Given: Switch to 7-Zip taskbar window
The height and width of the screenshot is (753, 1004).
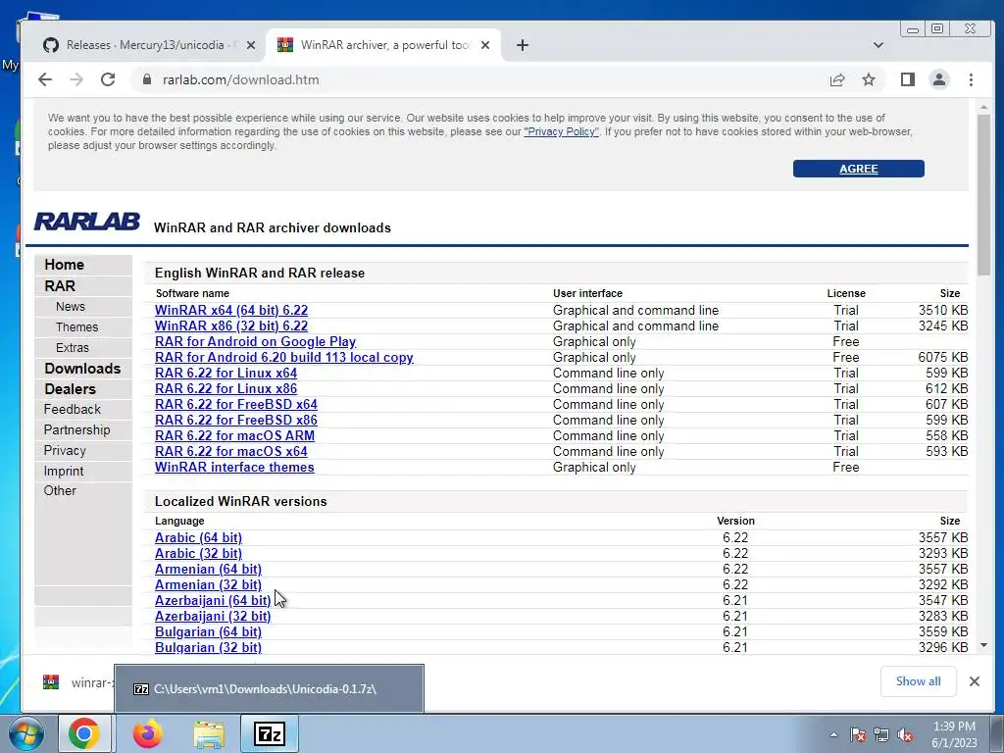Looking at the screenshot, I should pos(270,733).
